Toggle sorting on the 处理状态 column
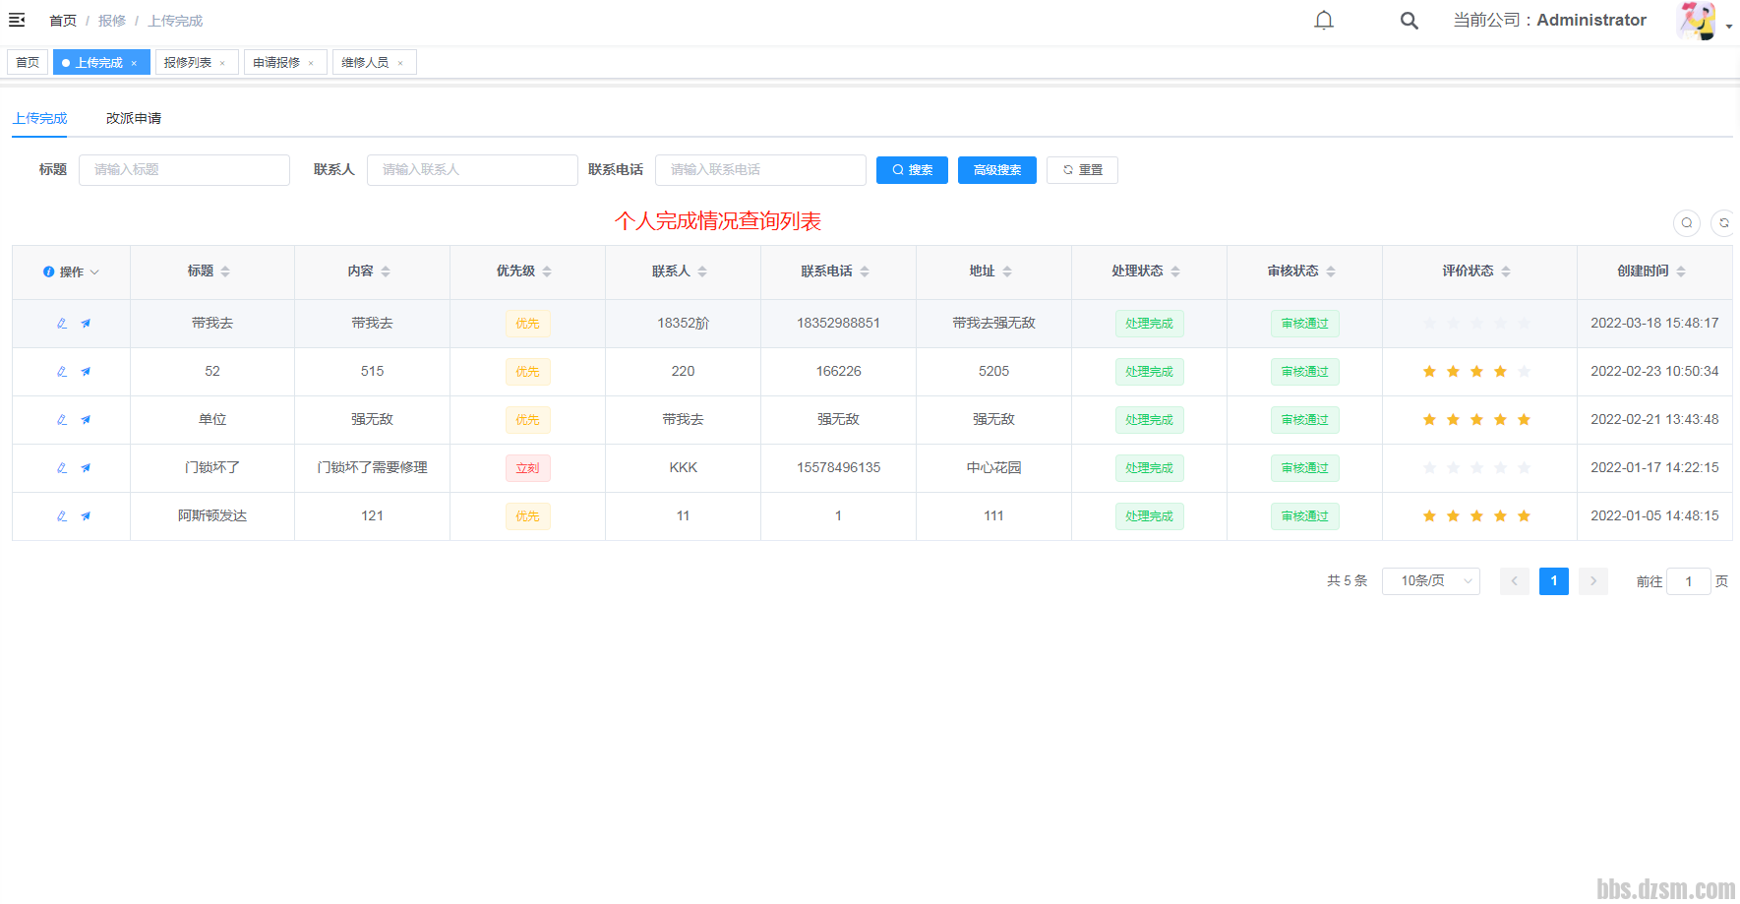Viewport: 1740px width, 904px height. [x=1175, y=271]
